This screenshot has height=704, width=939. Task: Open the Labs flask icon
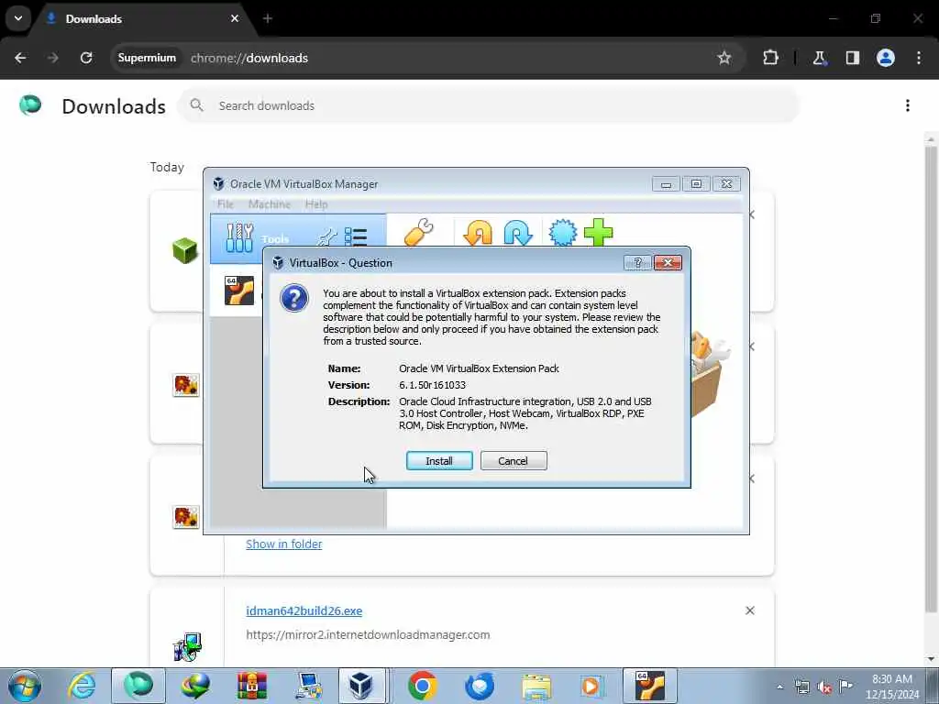[819, 58]
